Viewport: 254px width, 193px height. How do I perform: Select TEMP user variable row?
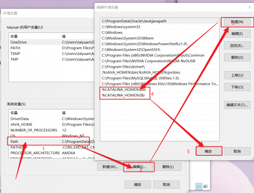pos(52,54)
